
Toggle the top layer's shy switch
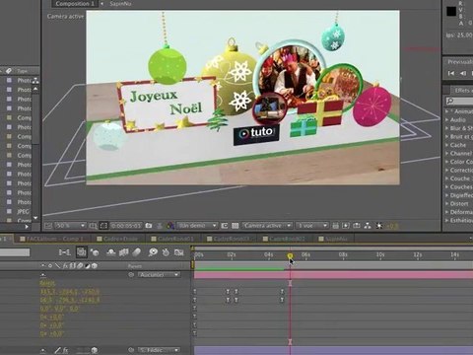click(43, 274)
